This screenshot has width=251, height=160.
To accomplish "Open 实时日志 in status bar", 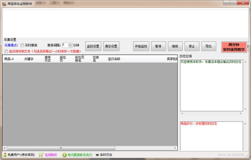I will click(x=106, y=155).
